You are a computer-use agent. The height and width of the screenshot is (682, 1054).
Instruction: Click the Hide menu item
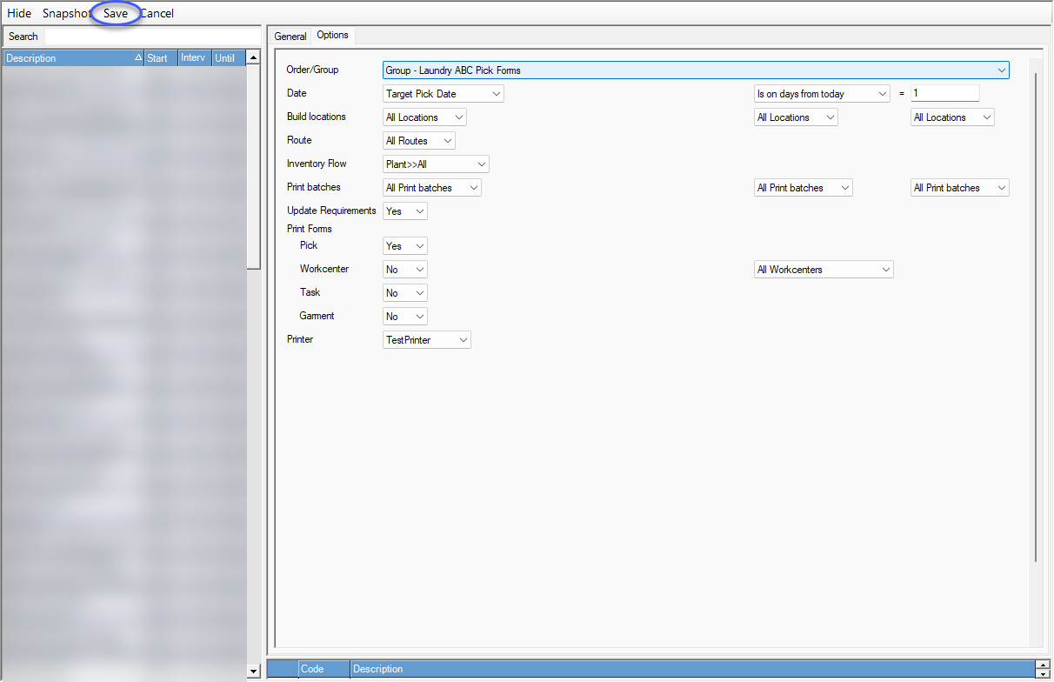pyautogui.click(x=19, y=13)
